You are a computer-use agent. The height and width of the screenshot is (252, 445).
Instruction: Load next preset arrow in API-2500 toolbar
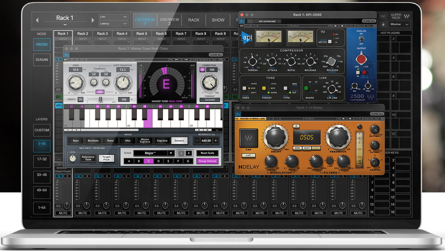point(342,26)
